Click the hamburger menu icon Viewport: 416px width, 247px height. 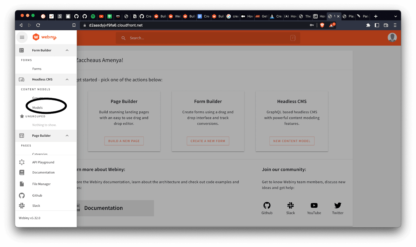pyautogui.click(x=22, y=37)
